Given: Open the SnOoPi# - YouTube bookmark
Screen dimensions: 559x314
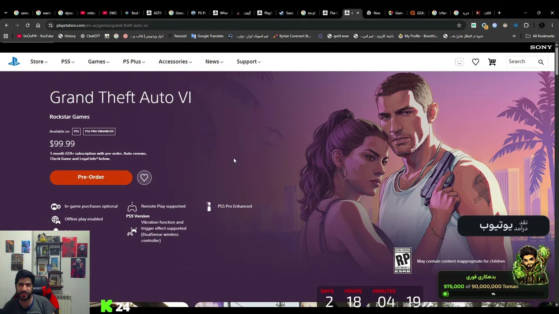Looking at the screenshot, I should coord(35,36).
